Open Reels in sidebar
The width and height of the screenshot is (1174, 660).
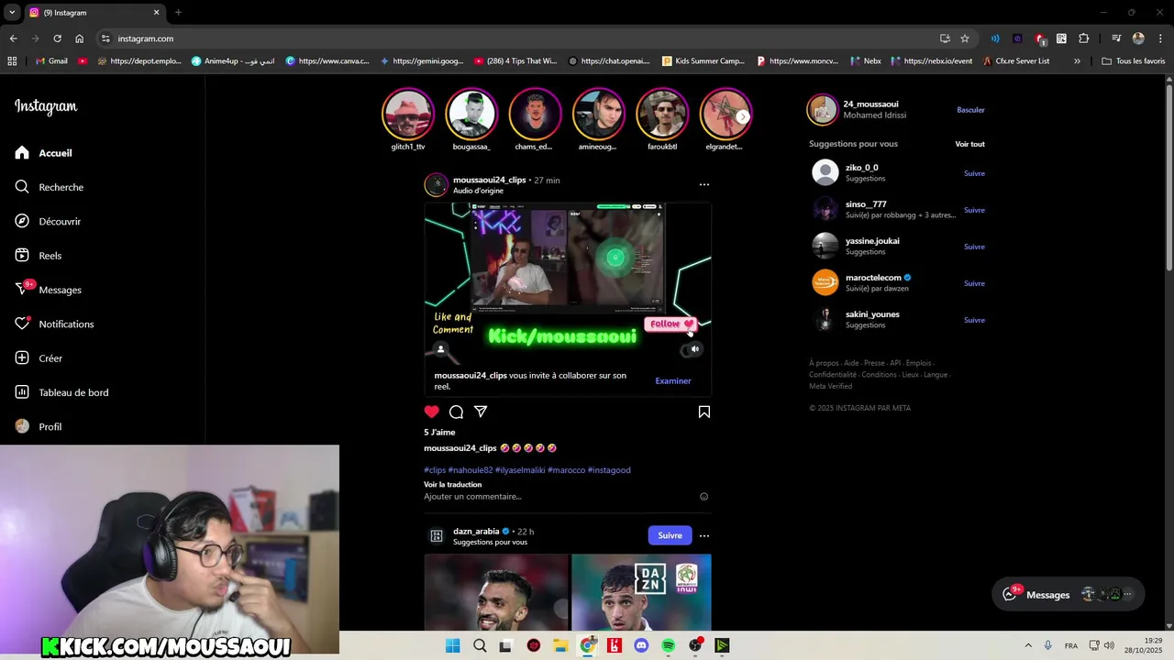click(38, 256)
